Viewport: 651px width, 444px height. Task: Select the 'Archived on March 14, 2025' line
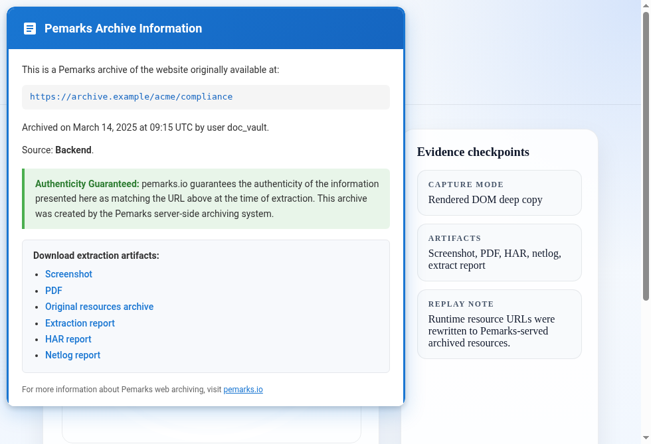click(x=145, y=127)
